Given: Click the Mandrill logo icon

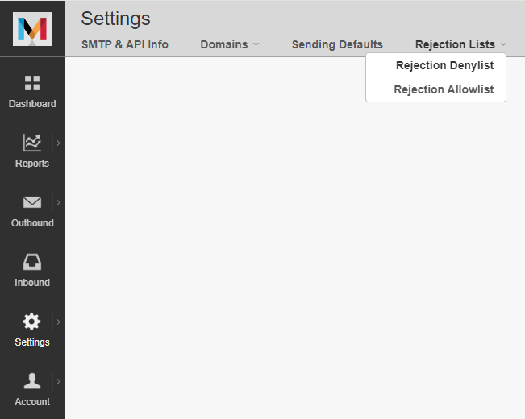Looking at the screenshot, I should tap(32, 29).
